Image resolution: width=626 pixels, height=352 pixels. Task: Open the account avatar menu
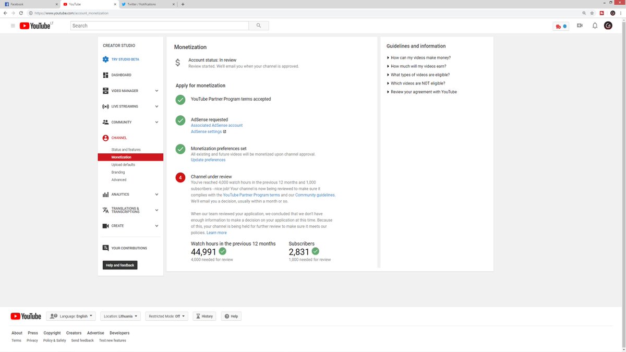[608, 26]
